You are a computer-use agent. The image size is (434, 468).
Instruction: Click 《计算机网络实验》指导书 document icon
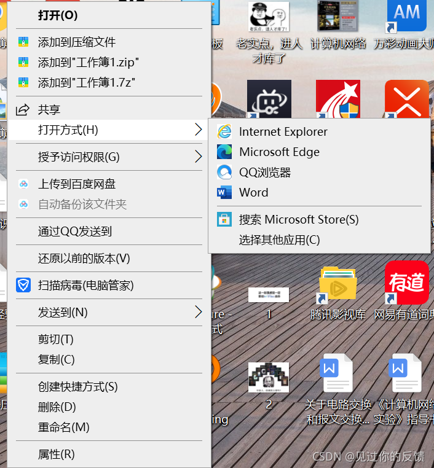[406, 373]
